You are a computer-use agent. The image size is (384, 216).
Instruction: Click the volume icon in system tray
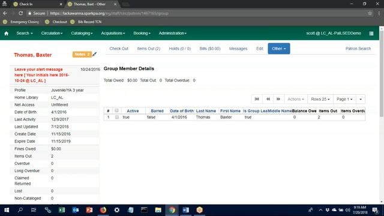click(348, 210)
